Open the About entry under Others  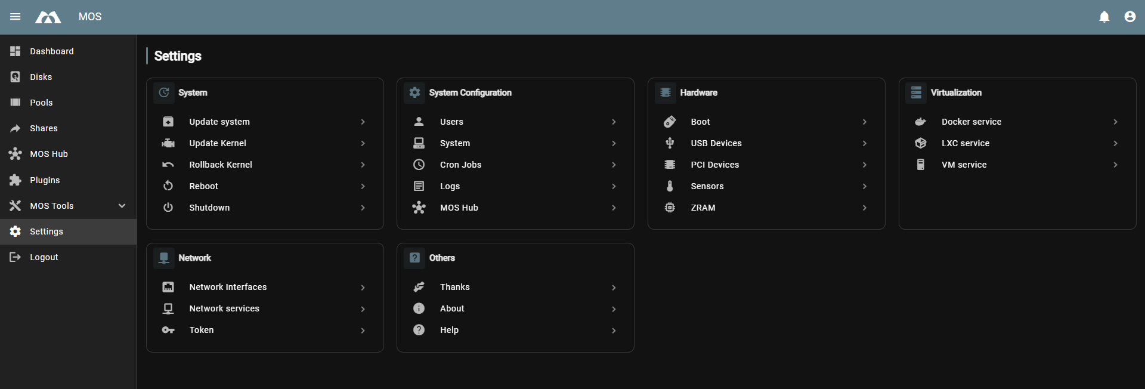click(x=452, y=308)
